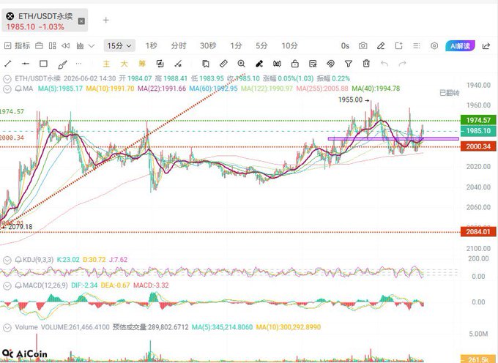
Task: Click the candles compare icon
Action: 277,64
